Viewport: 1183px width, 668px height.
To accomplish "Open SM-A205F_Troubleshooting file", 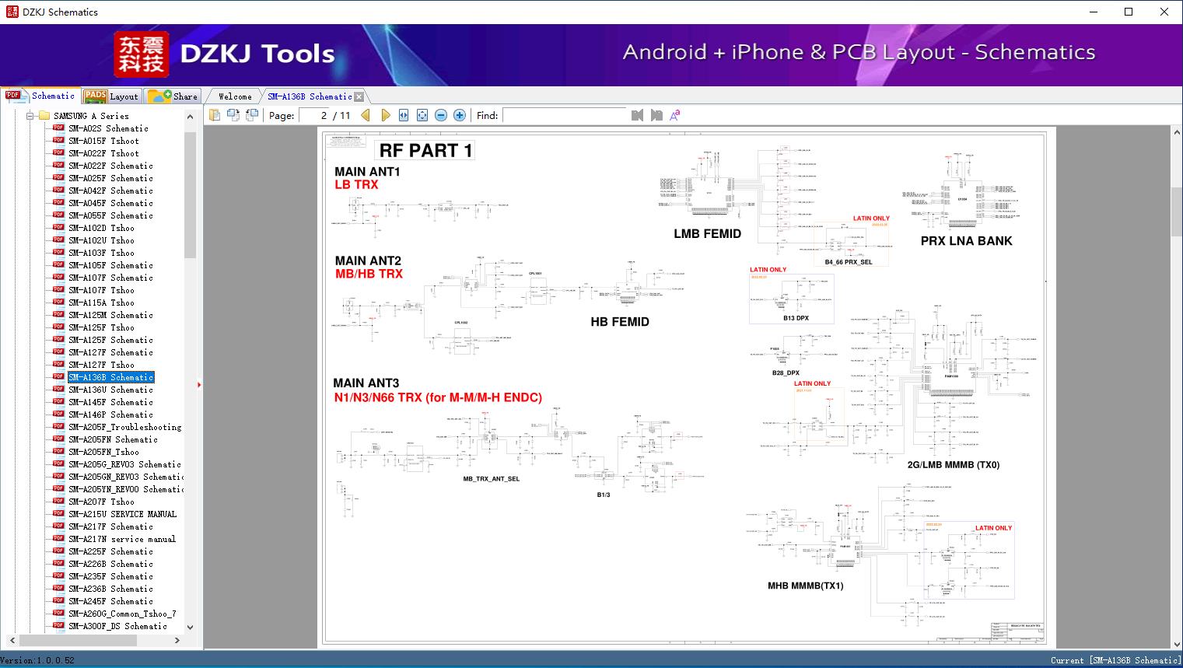I will (x=124, y=427).
